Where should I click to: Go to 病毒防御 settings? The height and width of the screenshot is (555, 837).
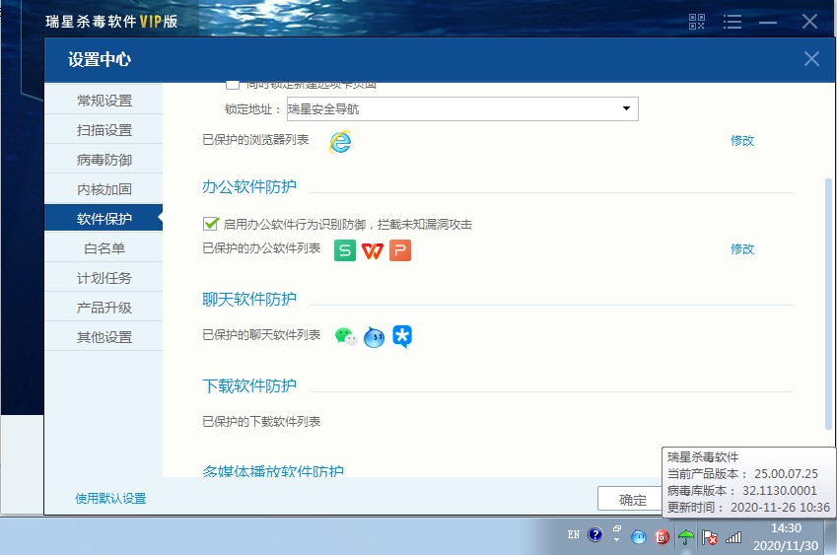(104, 160)
